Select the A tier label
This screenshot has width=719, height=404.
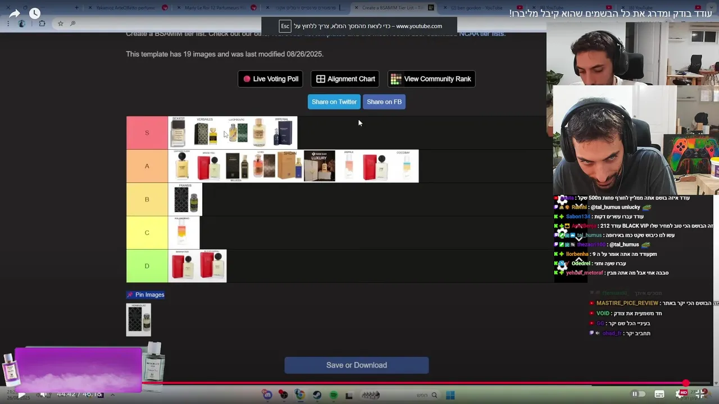(x=147, y=166)
